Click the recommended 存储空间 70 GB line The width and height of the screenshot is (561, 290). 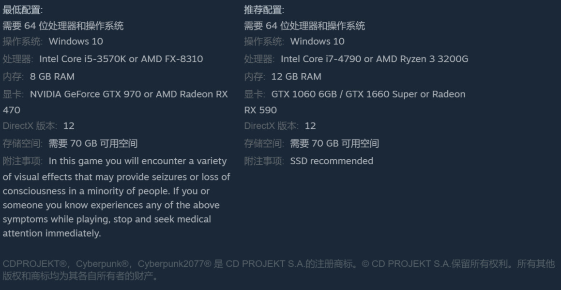(x=312, y=143)
